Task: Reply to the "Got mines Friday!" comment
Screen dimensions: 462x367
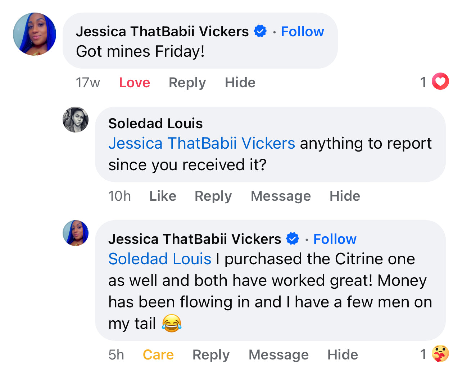Action: (x=187, y=83)
